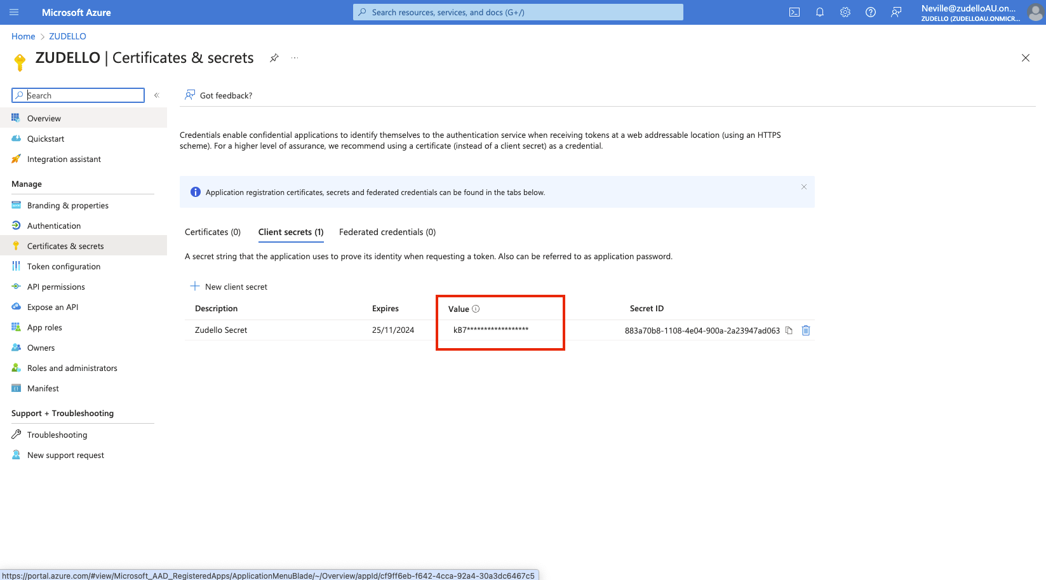The width and height of the screenshot is (1046, 580).
Task: Click the Description column header
Action: pyautogui.click(x=217, y=308)
